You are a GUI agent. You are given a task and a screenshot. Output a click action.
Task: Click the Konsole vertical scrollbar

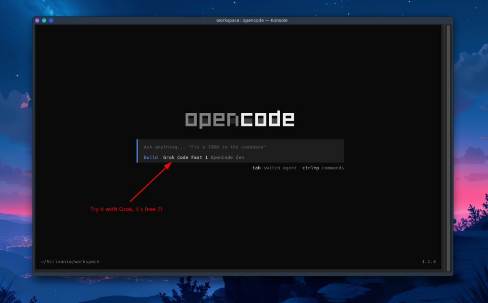pyautogui.click(x=448, y=143)
